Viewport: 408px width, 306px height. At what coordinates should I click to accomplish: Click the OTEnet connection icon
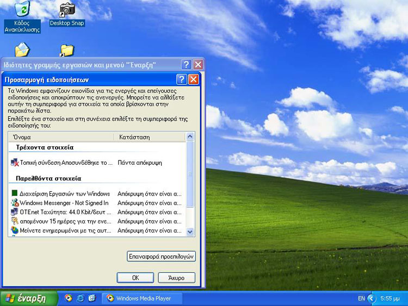[15, 212]
